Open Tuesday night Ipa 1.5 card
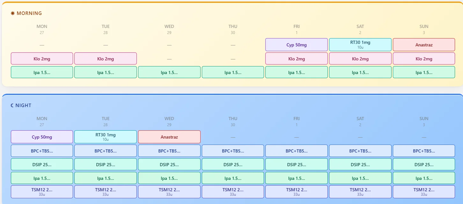The height and width of the screenshot is (204, 463). [106, 178]
